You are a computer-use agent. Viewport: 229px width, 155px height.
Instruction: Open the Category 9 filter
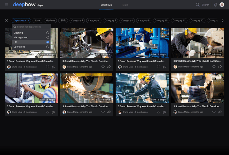[x=144, y=21]
